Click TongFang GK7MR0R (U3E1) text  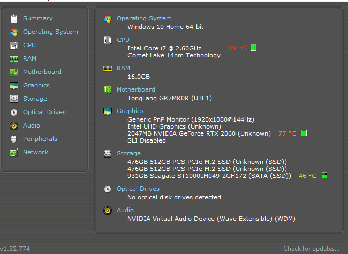(170, 98)
